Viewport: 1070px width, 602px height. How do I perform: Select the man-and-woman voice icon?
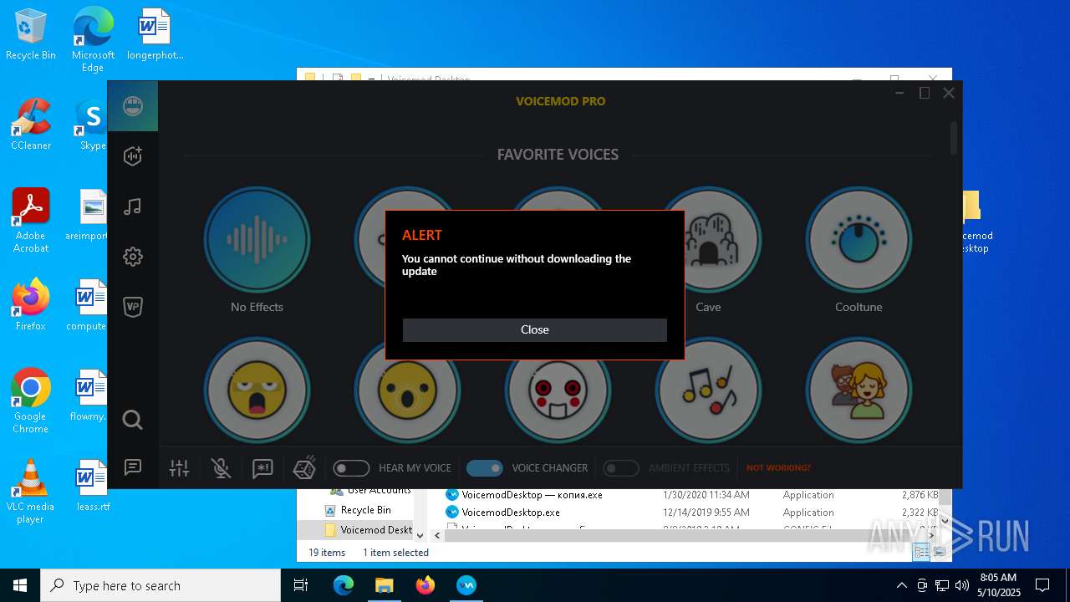(859, 390)
